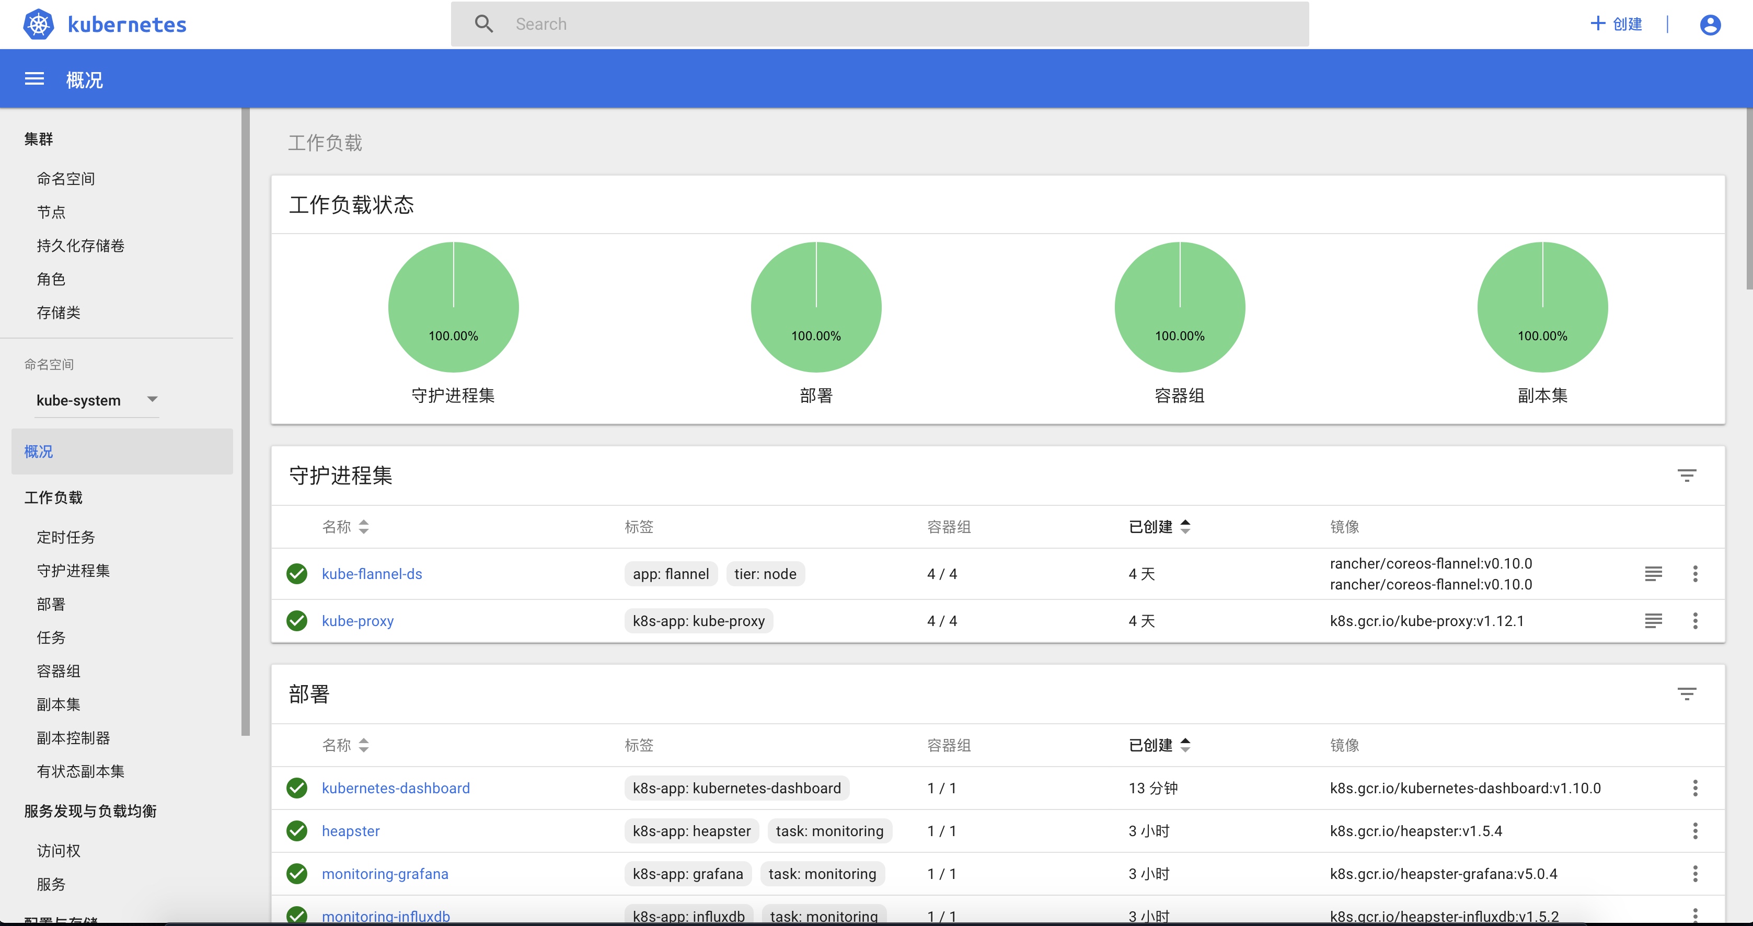View logs icon for kube-proxy
Image resolution: width=1753 pixels, height=926 pixels.
[1653, 620]
